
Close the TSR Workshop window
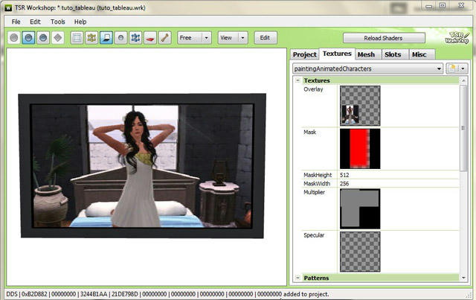tap(461, 6)
